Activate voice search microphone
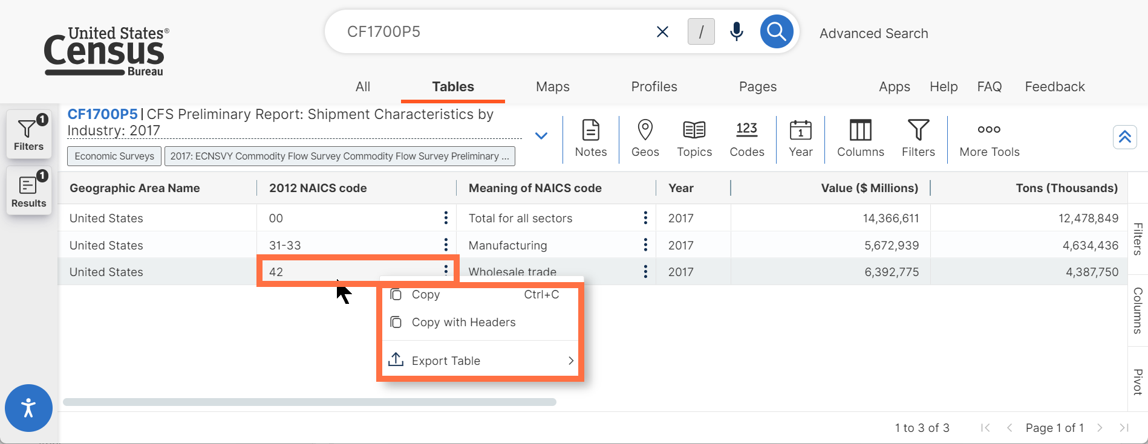Screen dimensions: 1148x444 736,31
